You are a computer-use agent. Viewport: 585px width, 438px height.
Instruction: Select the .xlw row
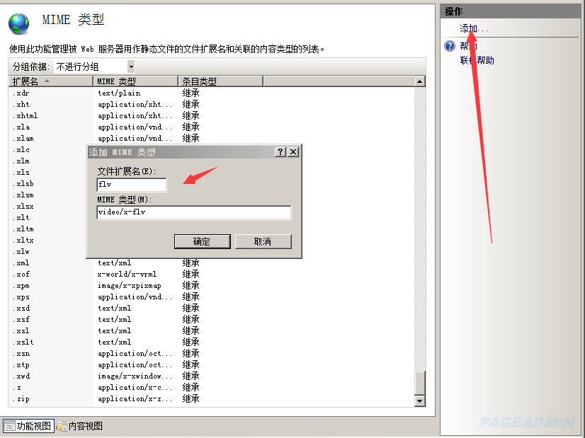(47, 252)
